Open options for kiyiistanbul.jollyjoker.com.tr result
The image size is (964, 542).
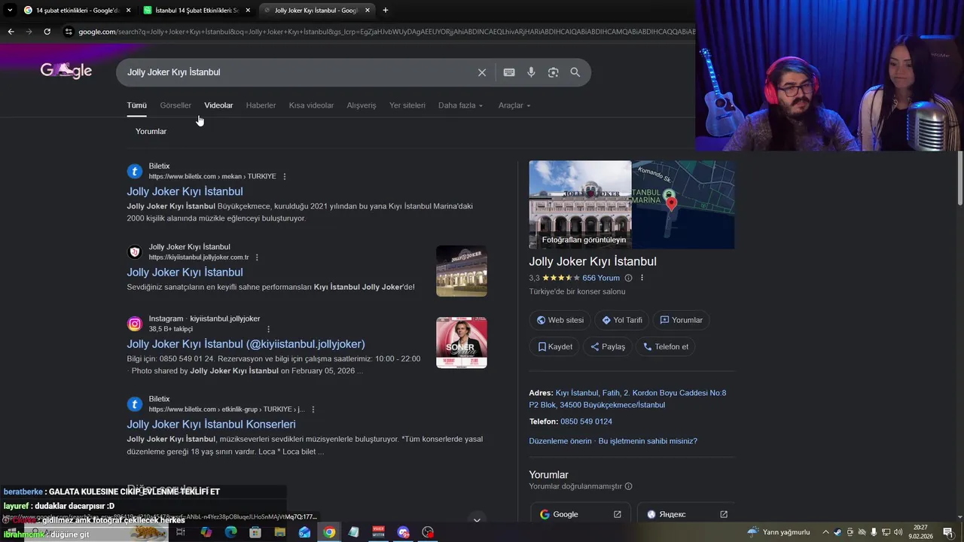257,257
